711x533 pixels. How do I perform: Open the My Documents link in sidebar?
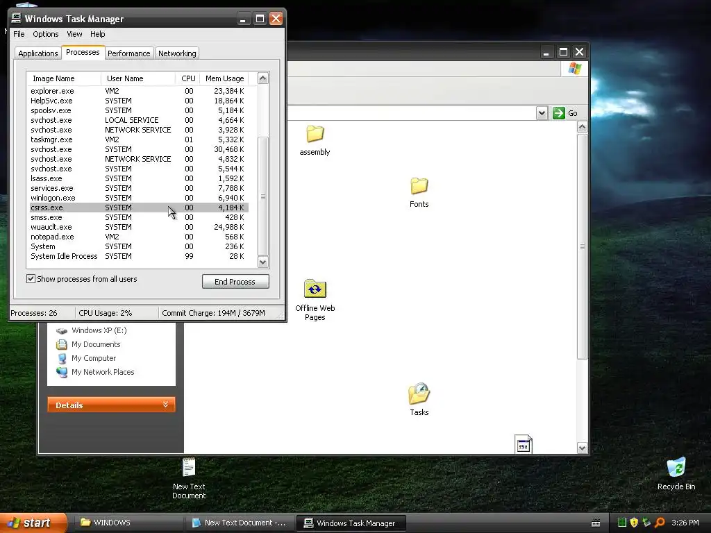96,344
